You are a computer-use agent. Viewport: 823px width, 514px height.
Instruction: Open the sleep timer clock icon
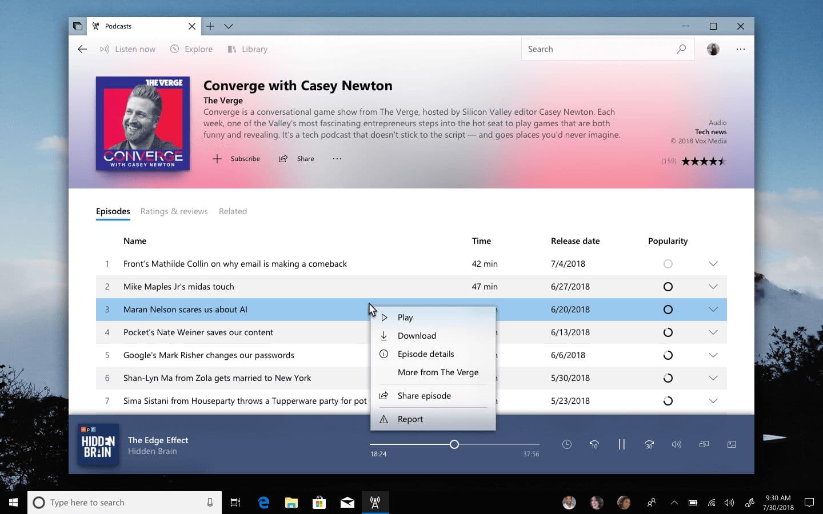pyautogui.click(x=567, y=444)
